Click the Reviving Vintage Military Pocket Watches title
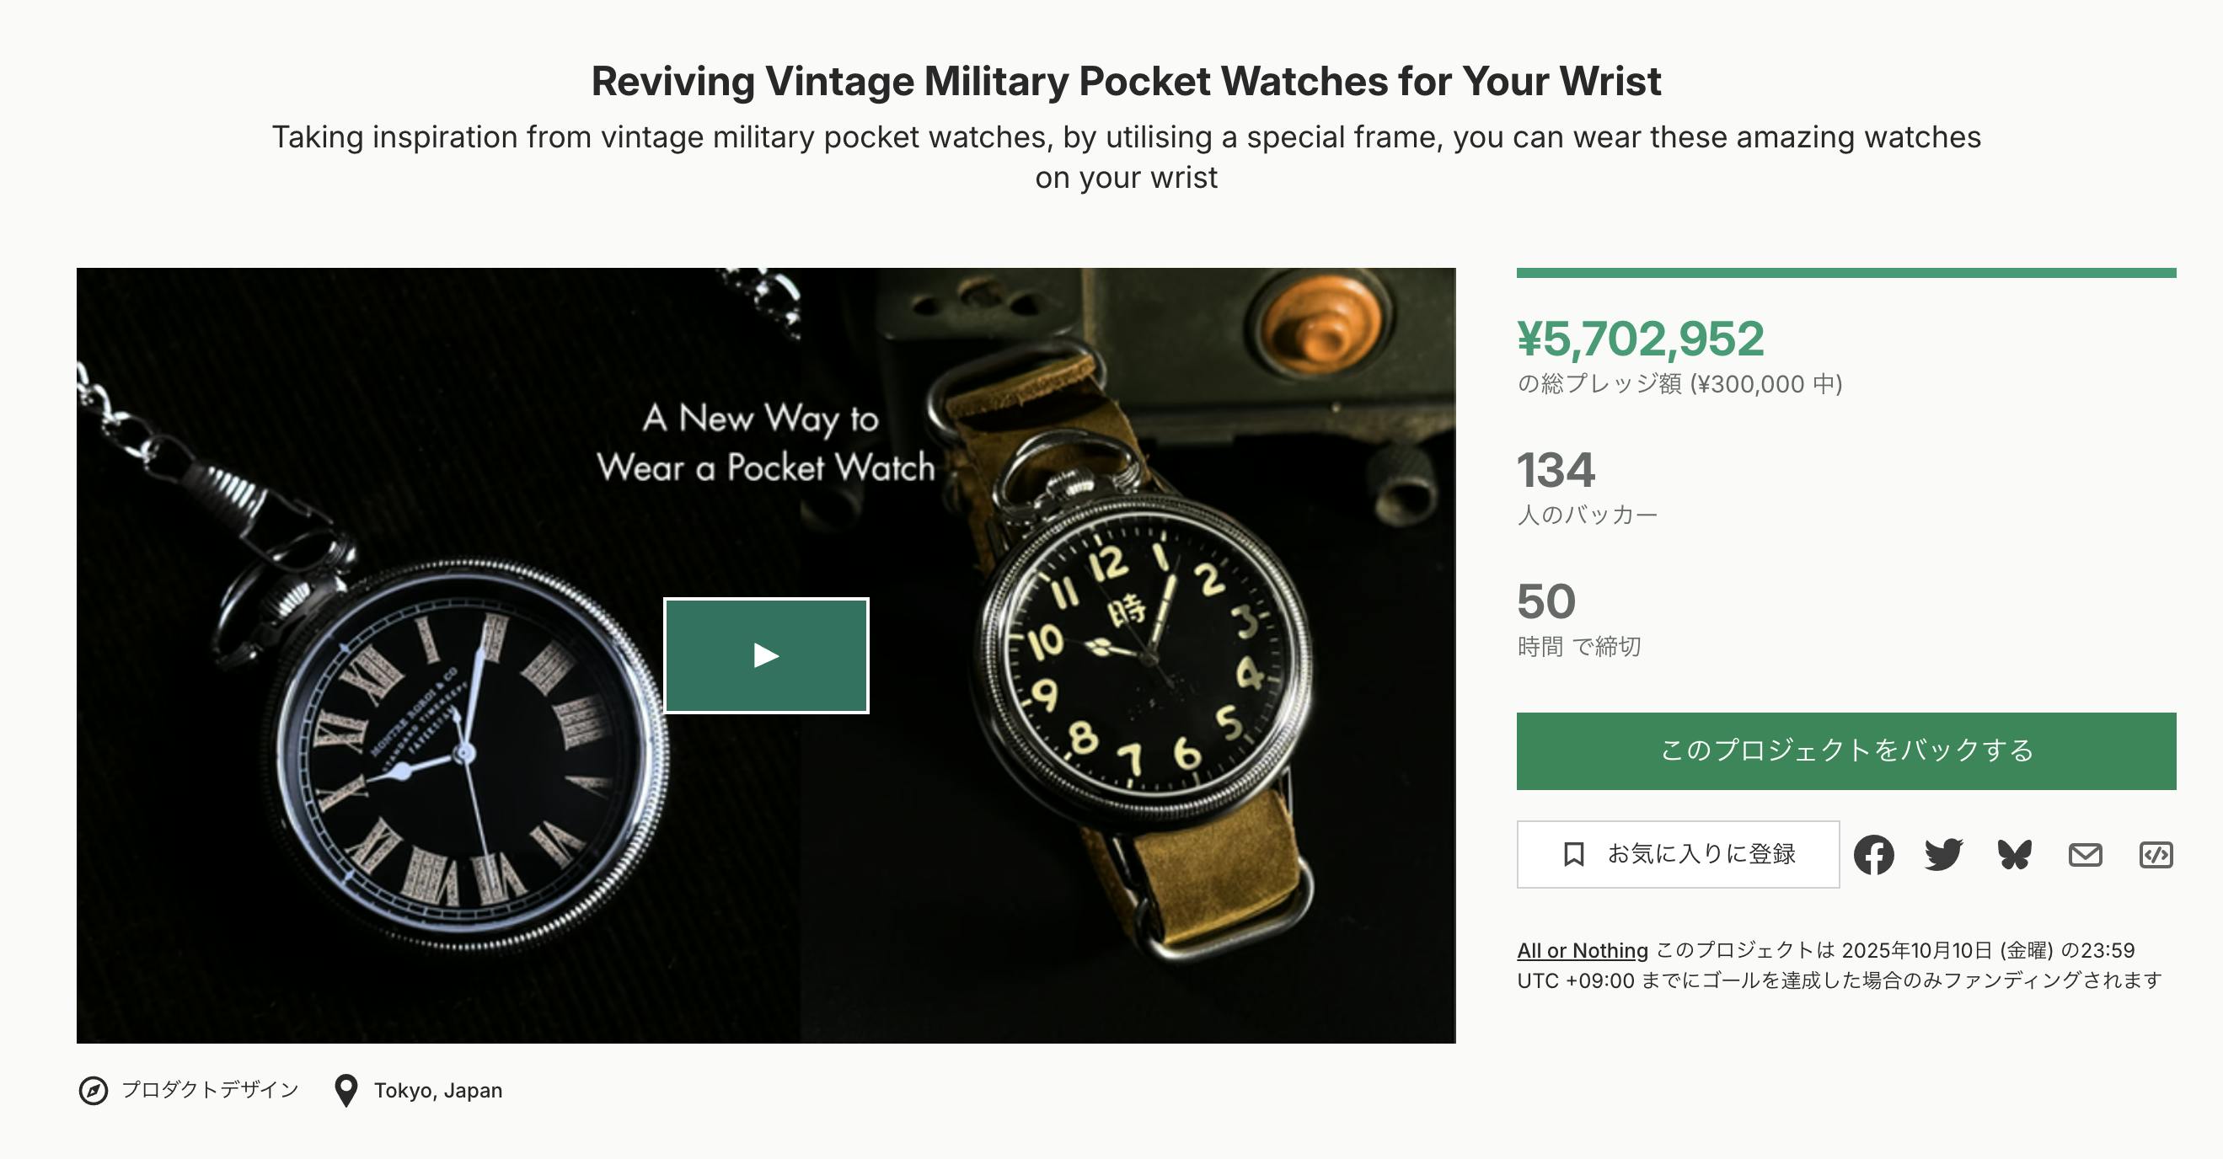 tap(1125, 82)
